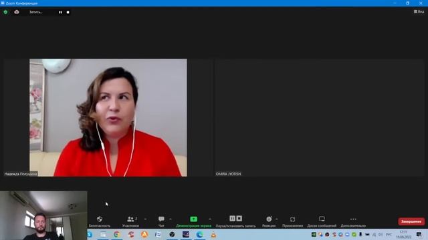Click the taskbar clock and date

coord(404,234)
